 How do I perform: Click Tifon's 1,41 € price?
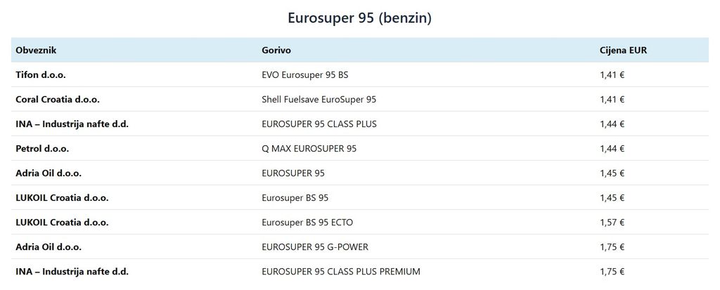pos(612,75)
